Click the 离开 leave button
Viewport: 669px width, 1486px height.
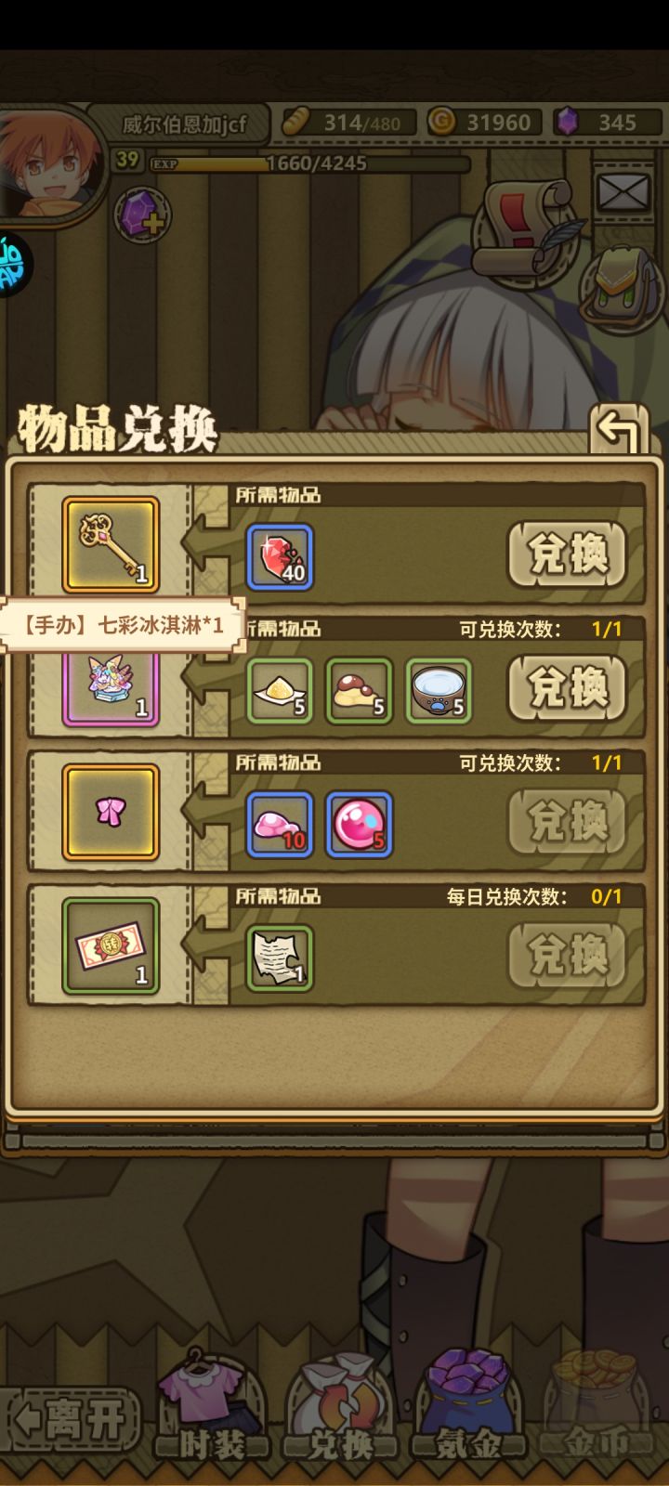(x=71, y=1419)
